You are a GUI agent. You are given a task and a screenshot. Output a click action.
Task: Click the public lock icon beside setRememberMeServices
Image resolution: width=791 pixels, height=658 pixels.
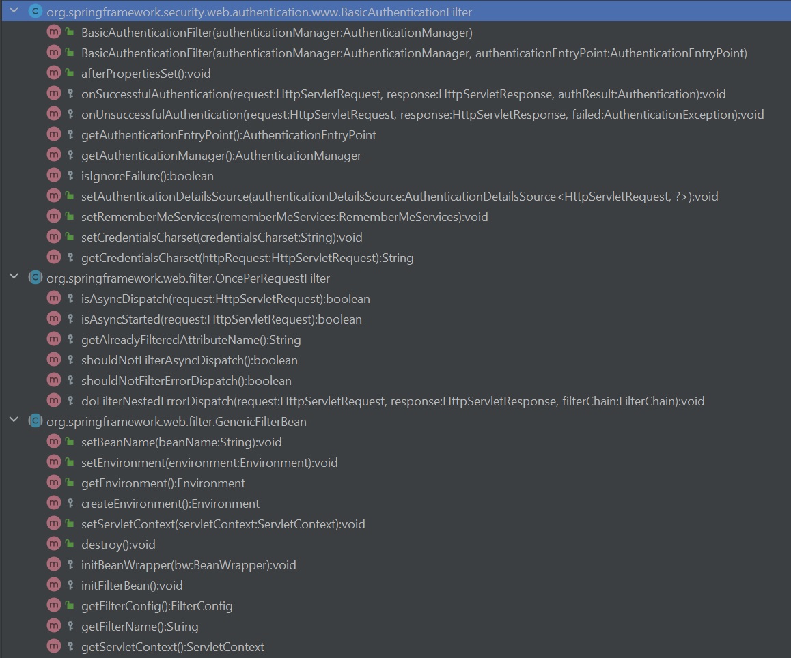click(x=70, y=217)
